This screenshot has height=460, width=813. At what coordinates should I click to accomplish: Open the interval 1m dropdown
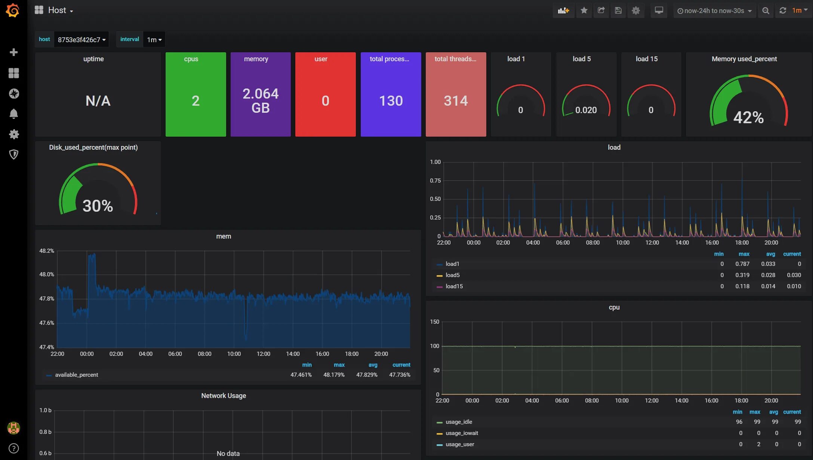click(x=154, y=40)
